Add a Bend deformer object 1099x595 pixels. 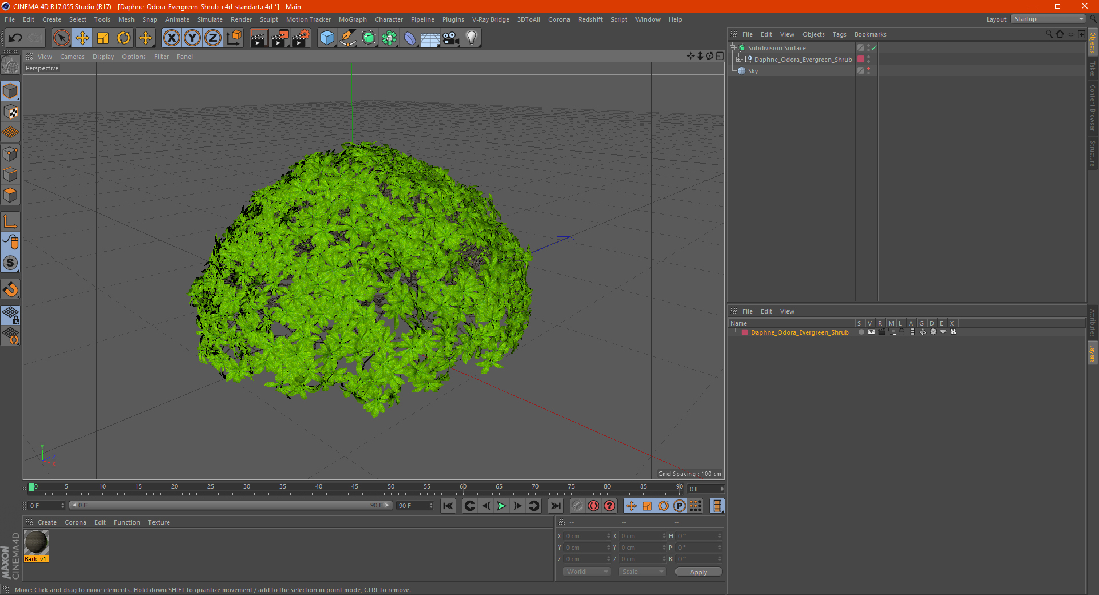click(x=410, y=38)
